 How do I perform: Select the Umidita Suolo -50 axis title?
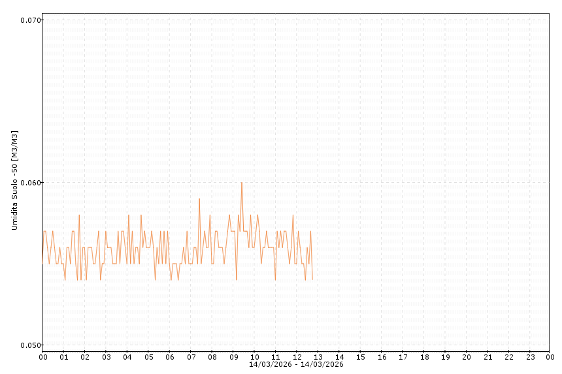14,180
